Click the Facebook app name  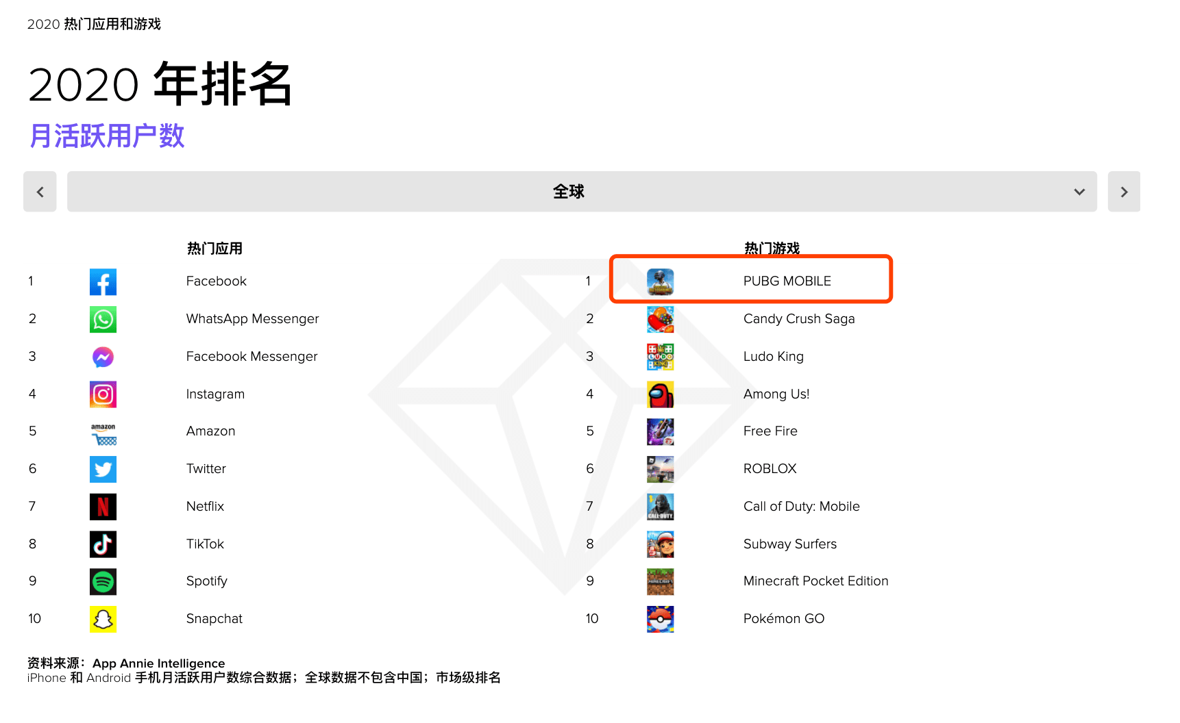click(216, 281)
